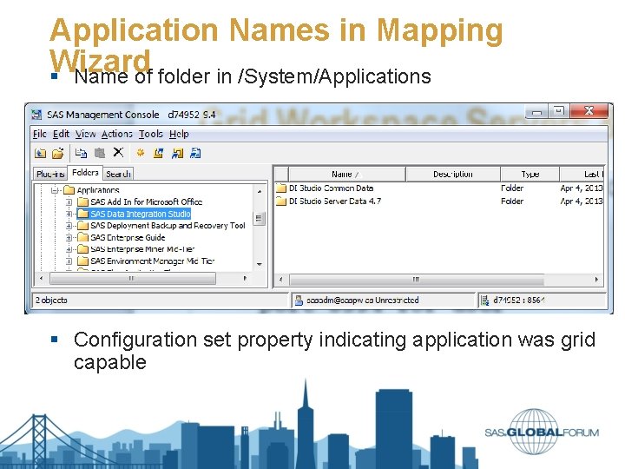Screen dimensions: 625x469
Task: Expand the SAS Data Integration Studio node
Action: tap(69, 214)
